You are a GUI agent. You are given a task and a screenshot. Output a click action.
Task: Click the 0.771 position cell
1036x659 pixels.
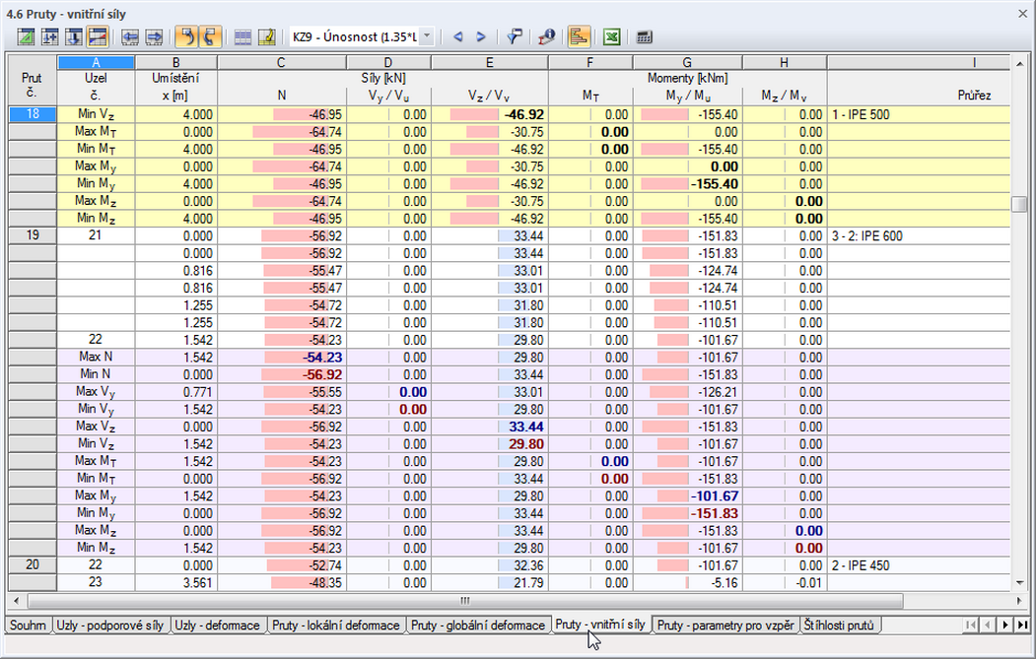coord(175,392)
